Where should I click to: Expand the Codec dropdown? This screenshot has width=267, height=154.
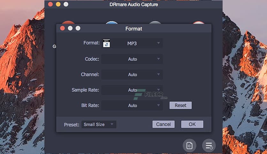tap(132, 59)
